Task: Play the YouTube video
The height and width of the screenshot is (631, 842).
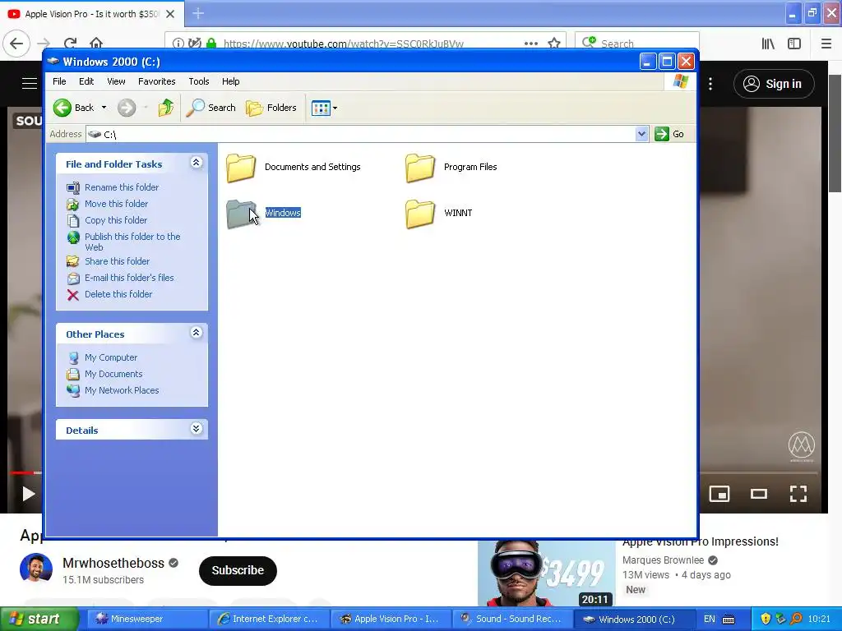Action: (x=28, y=494)
